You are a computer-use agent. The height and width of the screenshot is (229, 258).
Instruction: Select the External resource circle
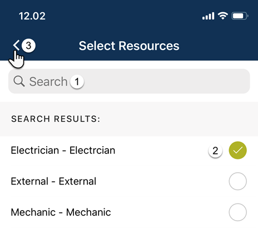238,181
